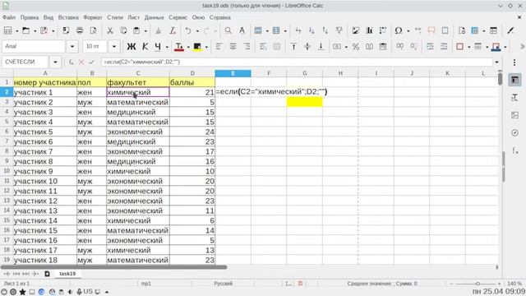
Task: Click row 10 header
Action: point(7,171)
